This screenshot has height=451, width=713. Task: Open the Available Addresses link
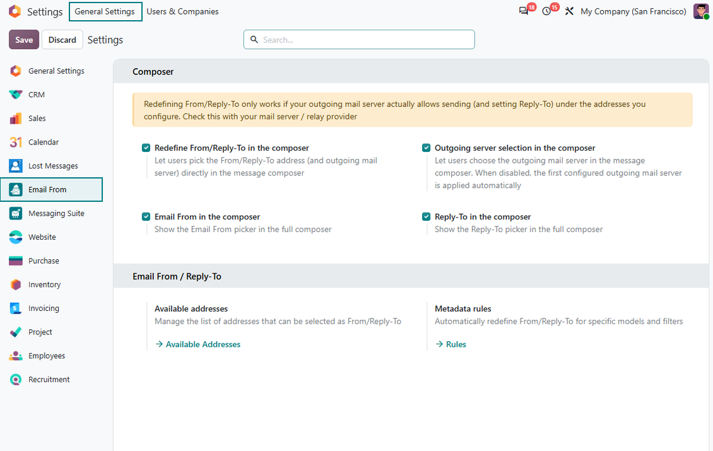(x=197, y=344)
